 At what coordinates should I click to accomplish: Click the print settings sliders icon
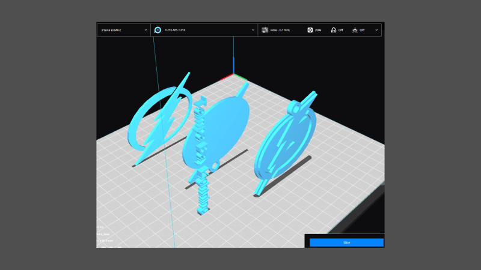point(265,29)
